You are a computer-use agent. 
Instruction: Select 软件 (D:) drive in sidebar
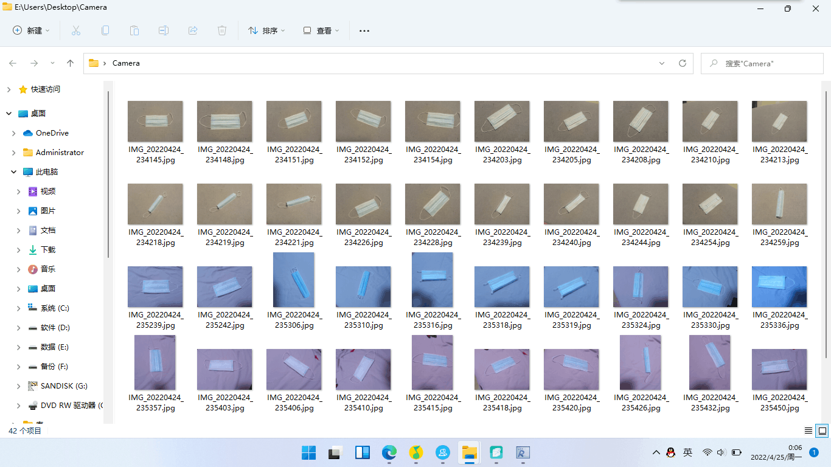tap(55, 328)
